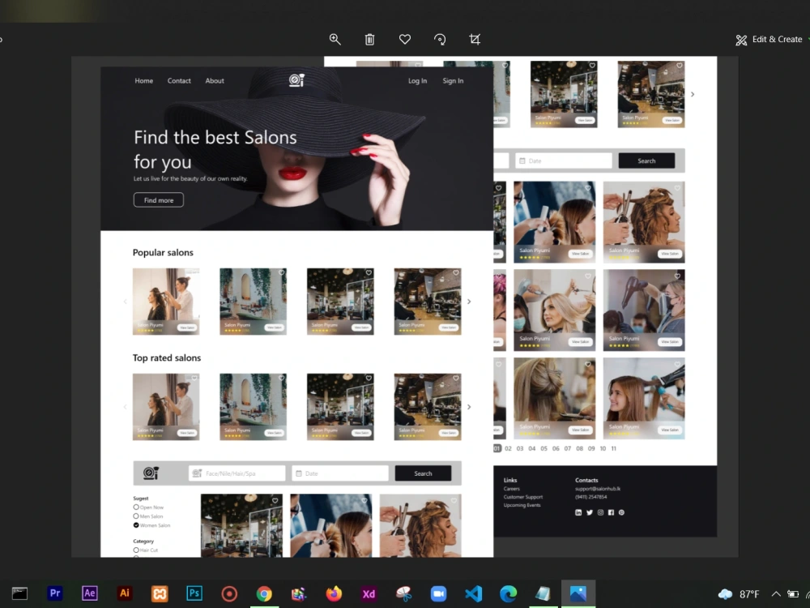Open Adobe After Effects from the taskbar
Screen dimensions: 810x608
coord(89,593)
